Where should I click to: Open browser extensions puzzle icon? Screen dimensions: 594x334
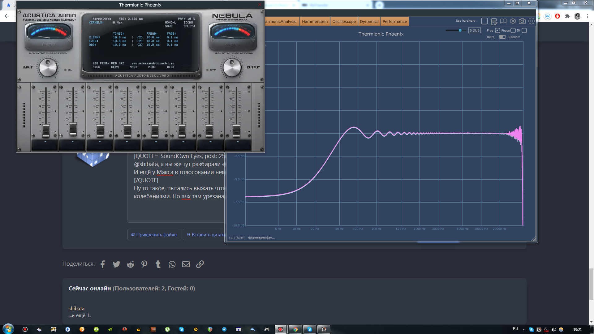point(567,16)
